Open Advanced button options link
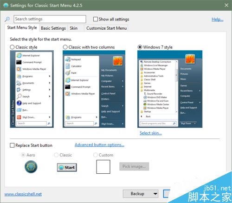This screenshot has height=203, width=232. [99, 145]
